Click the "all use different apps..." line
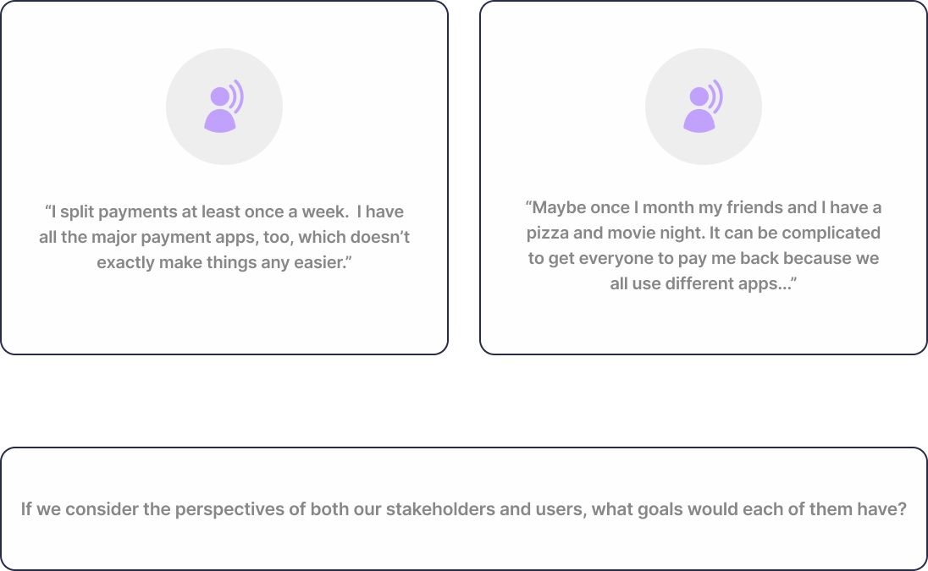Screen dimensions: 928x571 (703, 283)
